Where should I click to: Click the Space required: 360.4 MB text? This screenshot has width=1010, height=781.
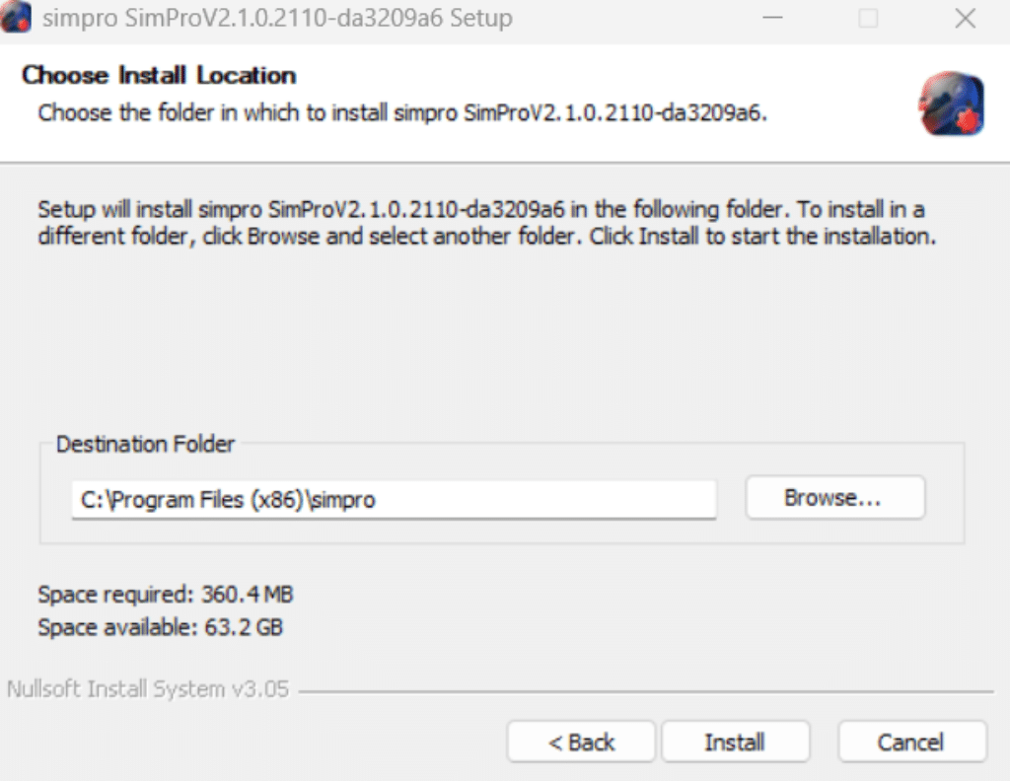click(x=163, y=595)
